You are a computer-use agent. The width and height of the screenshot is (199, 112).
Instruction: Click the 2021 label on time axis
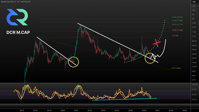pyautogui.click(x=76, y=111)
